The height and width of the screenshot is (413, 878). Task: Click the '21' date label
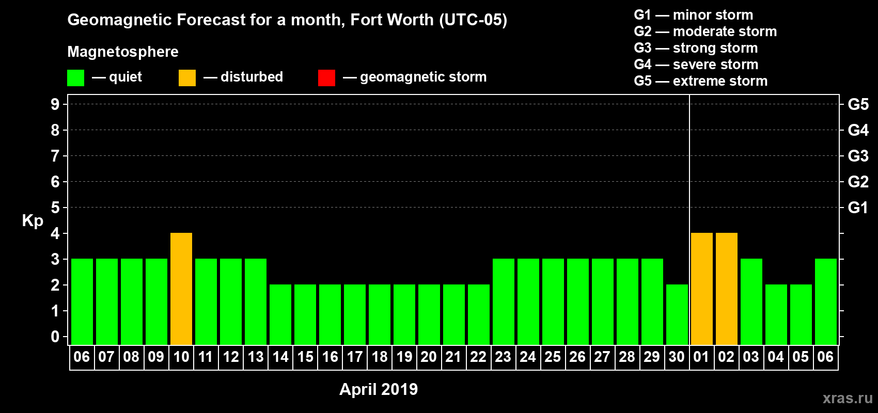[x=453, y=357]
